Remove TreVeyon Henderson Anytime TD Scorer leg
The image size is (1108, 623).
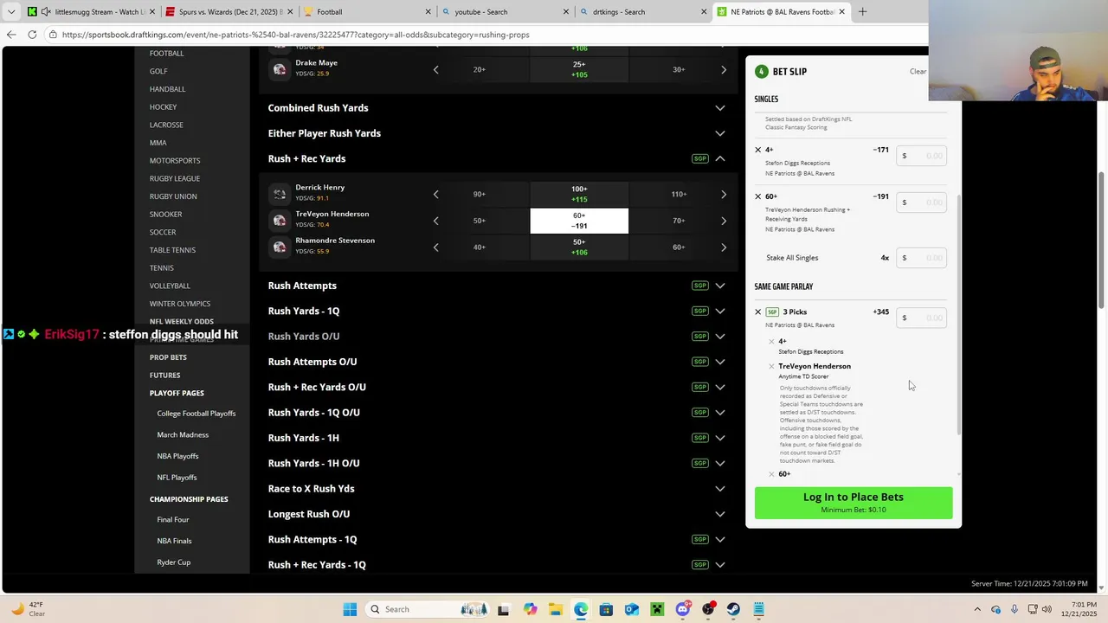[771, 366]
